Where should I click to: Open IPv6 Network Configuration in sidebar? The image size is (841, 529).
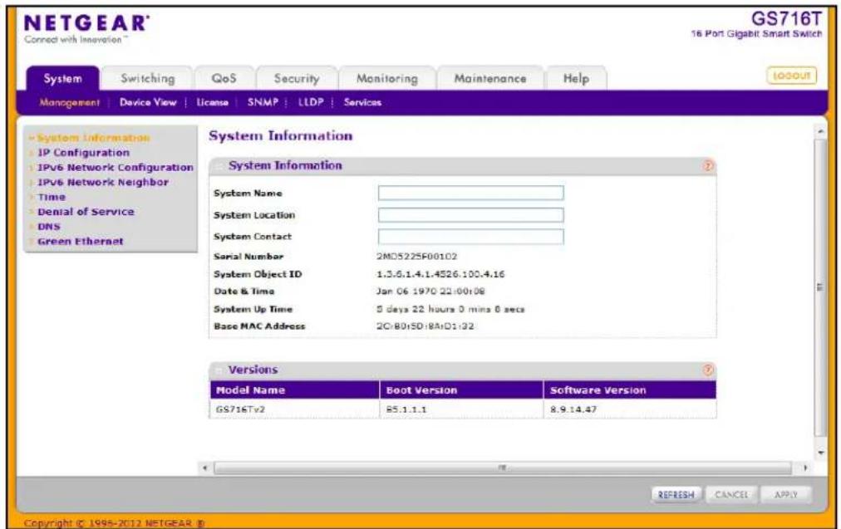[116, 167]
